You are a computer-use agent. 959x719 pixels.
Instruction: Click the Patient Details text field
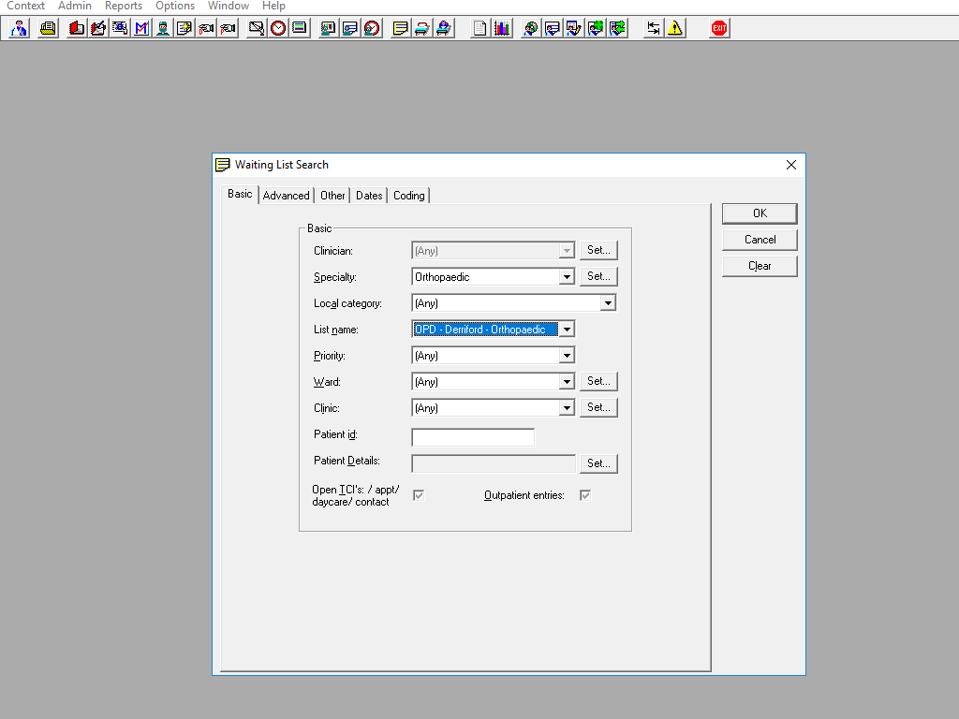point(494,463)
